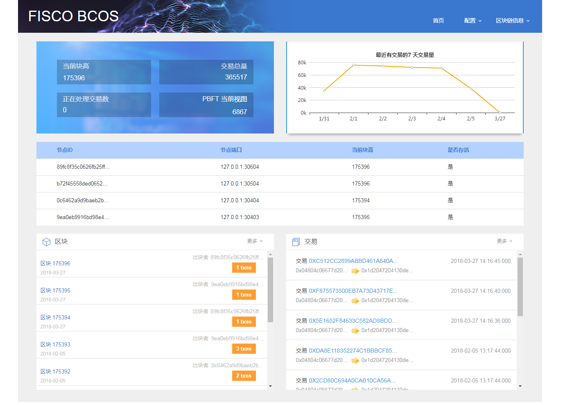Image resolution: width=563 pixels, height=405 pixels.
Task: Click the FISCO BCOS logo title
Action: pos(73,16)
